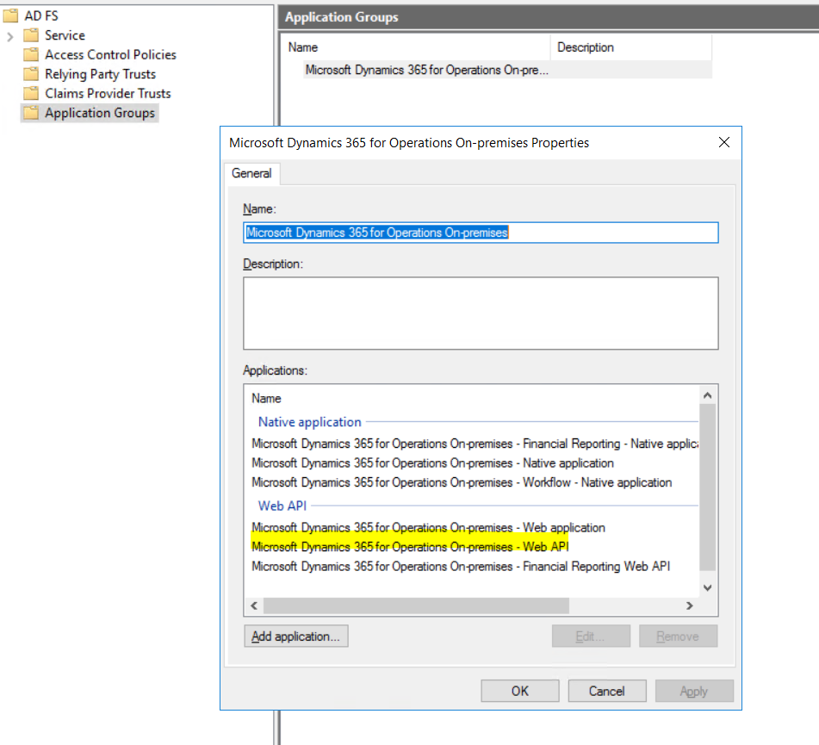Open Relying Party Trusts in tree
The width and height of the screenshot is (819, 745).
pos(100,74)
